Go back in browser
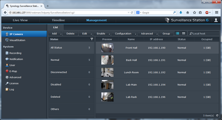The height and width of the screenshot is (120, 222). click(5, 12)
